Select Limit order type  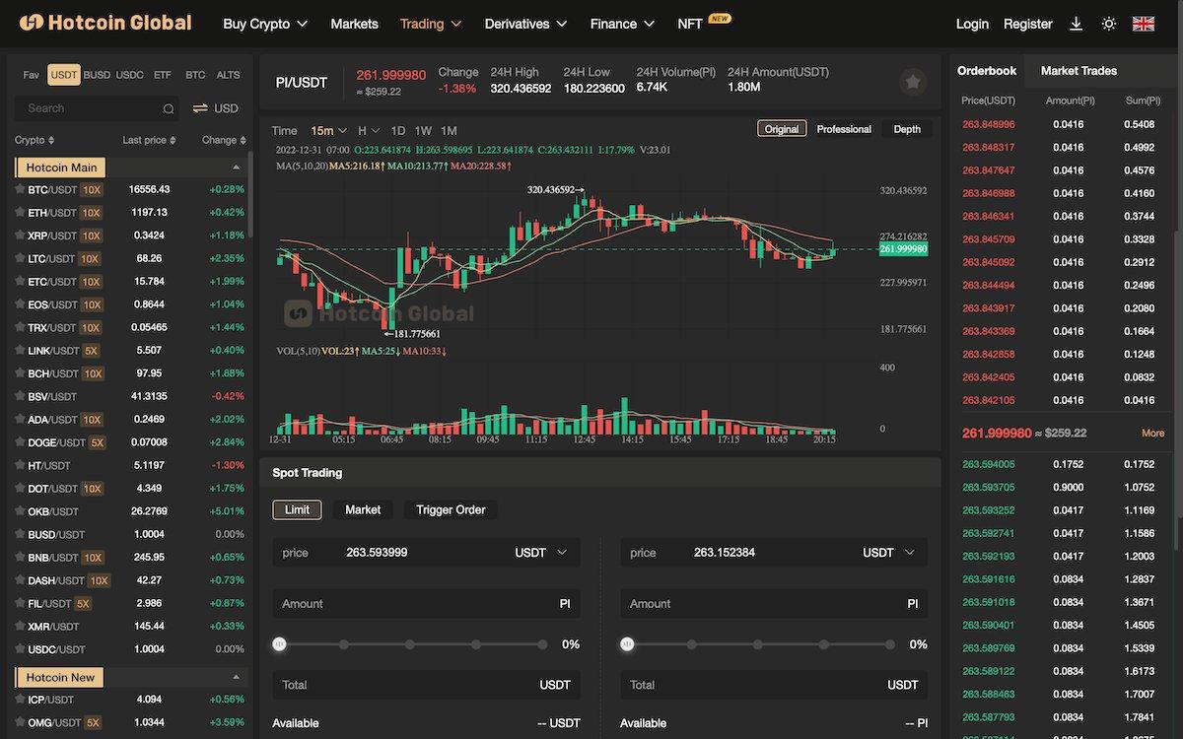(x=297, y=509)
